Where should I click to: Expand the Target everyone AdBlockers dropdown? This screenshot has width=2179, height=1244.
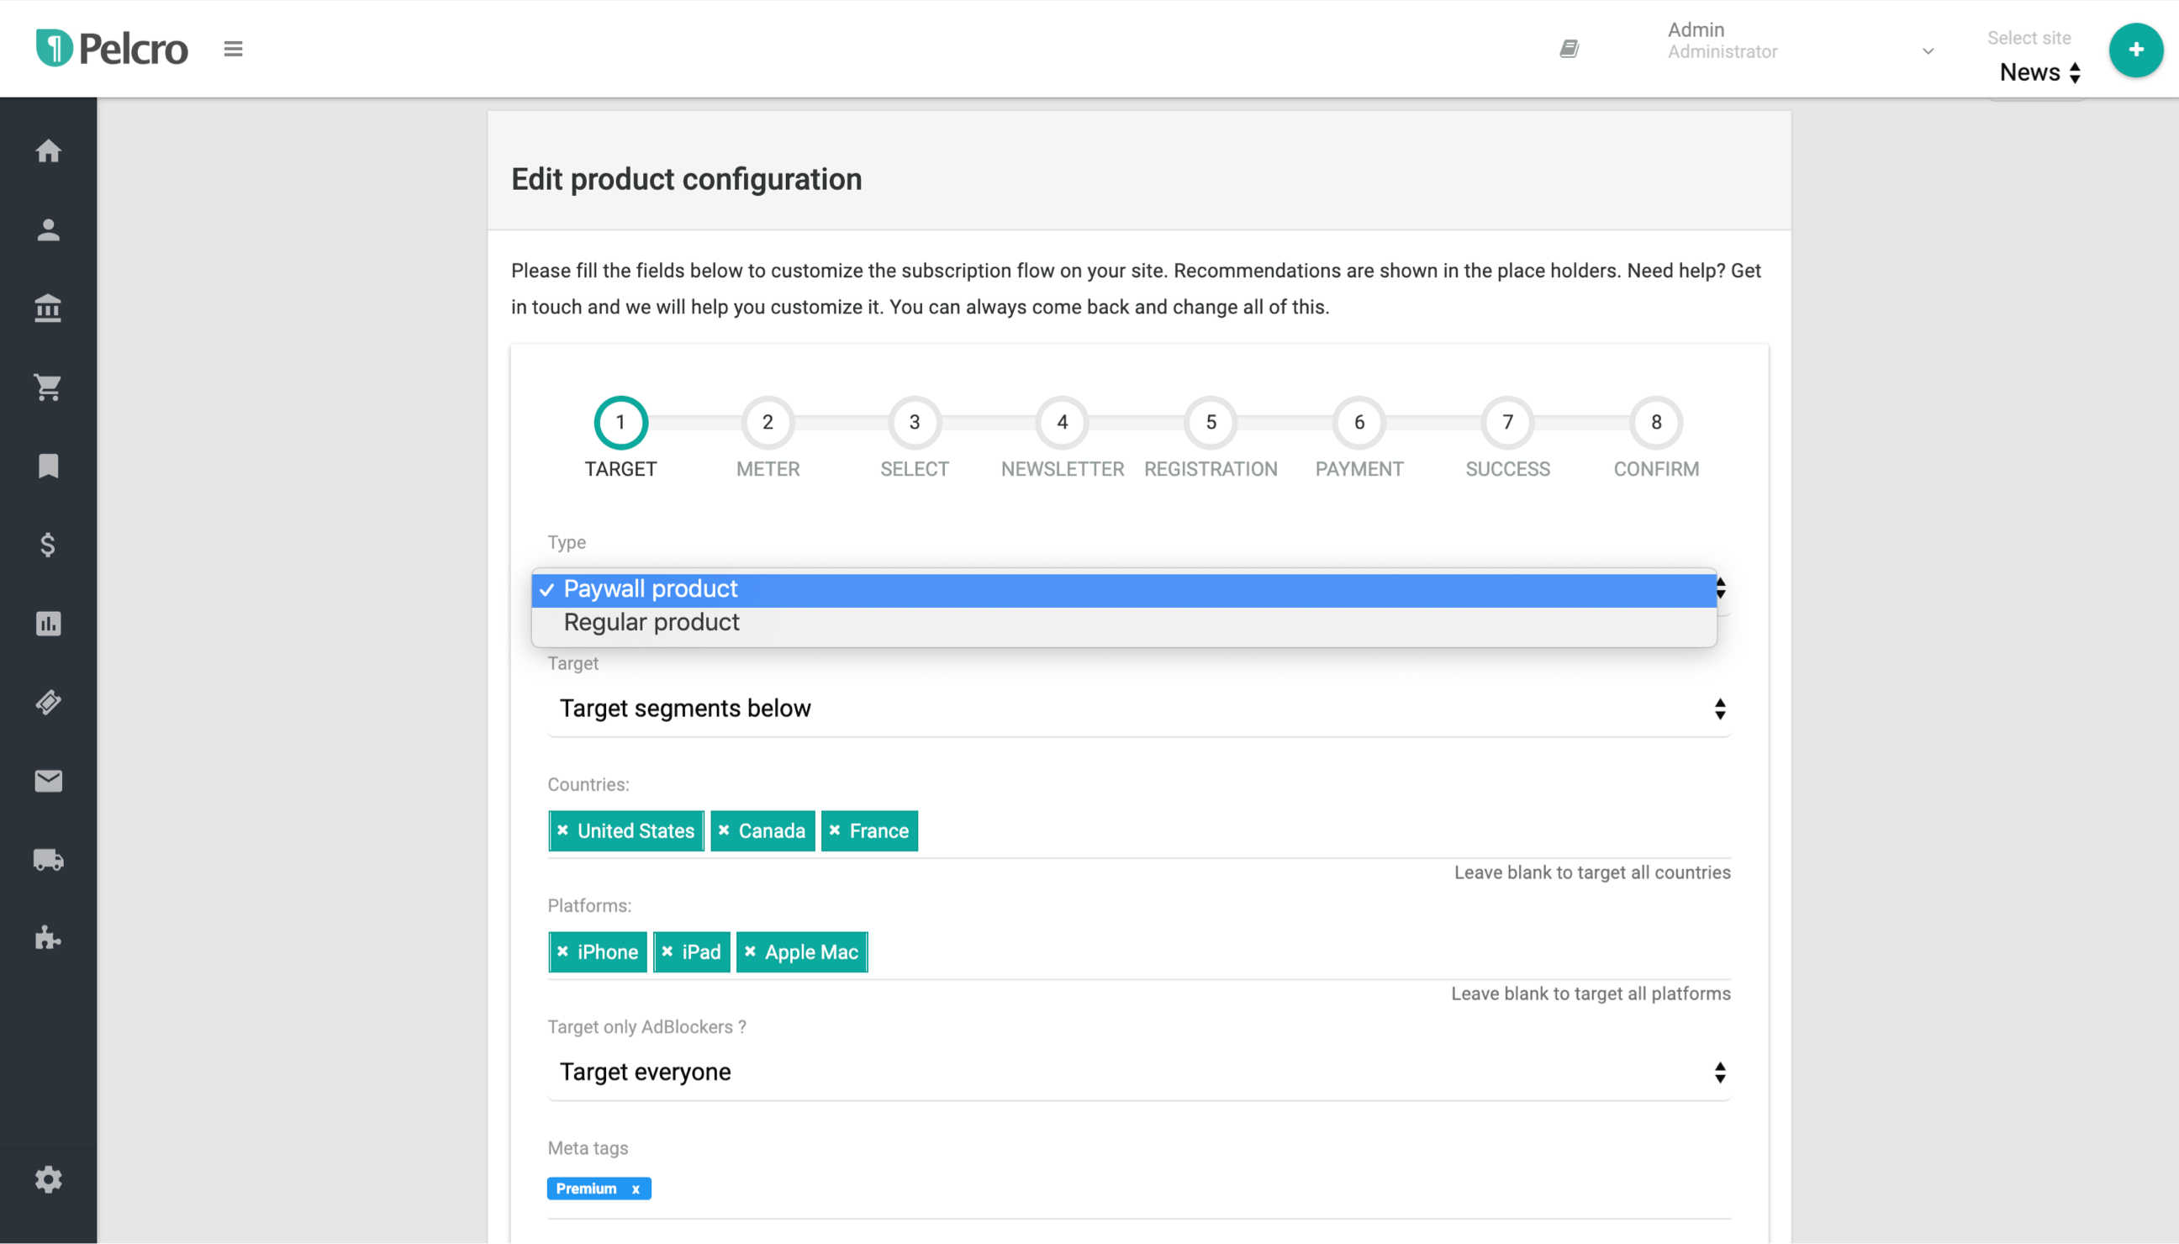pyautogui.click(x=1138, y=1073)
